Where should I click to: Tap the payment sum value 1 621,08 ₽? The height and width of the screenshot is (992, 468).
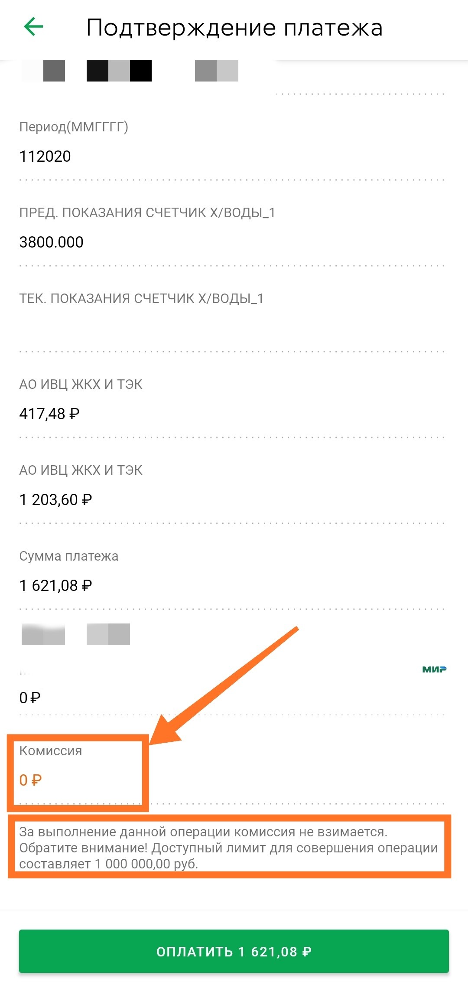(x=55, y=585)
